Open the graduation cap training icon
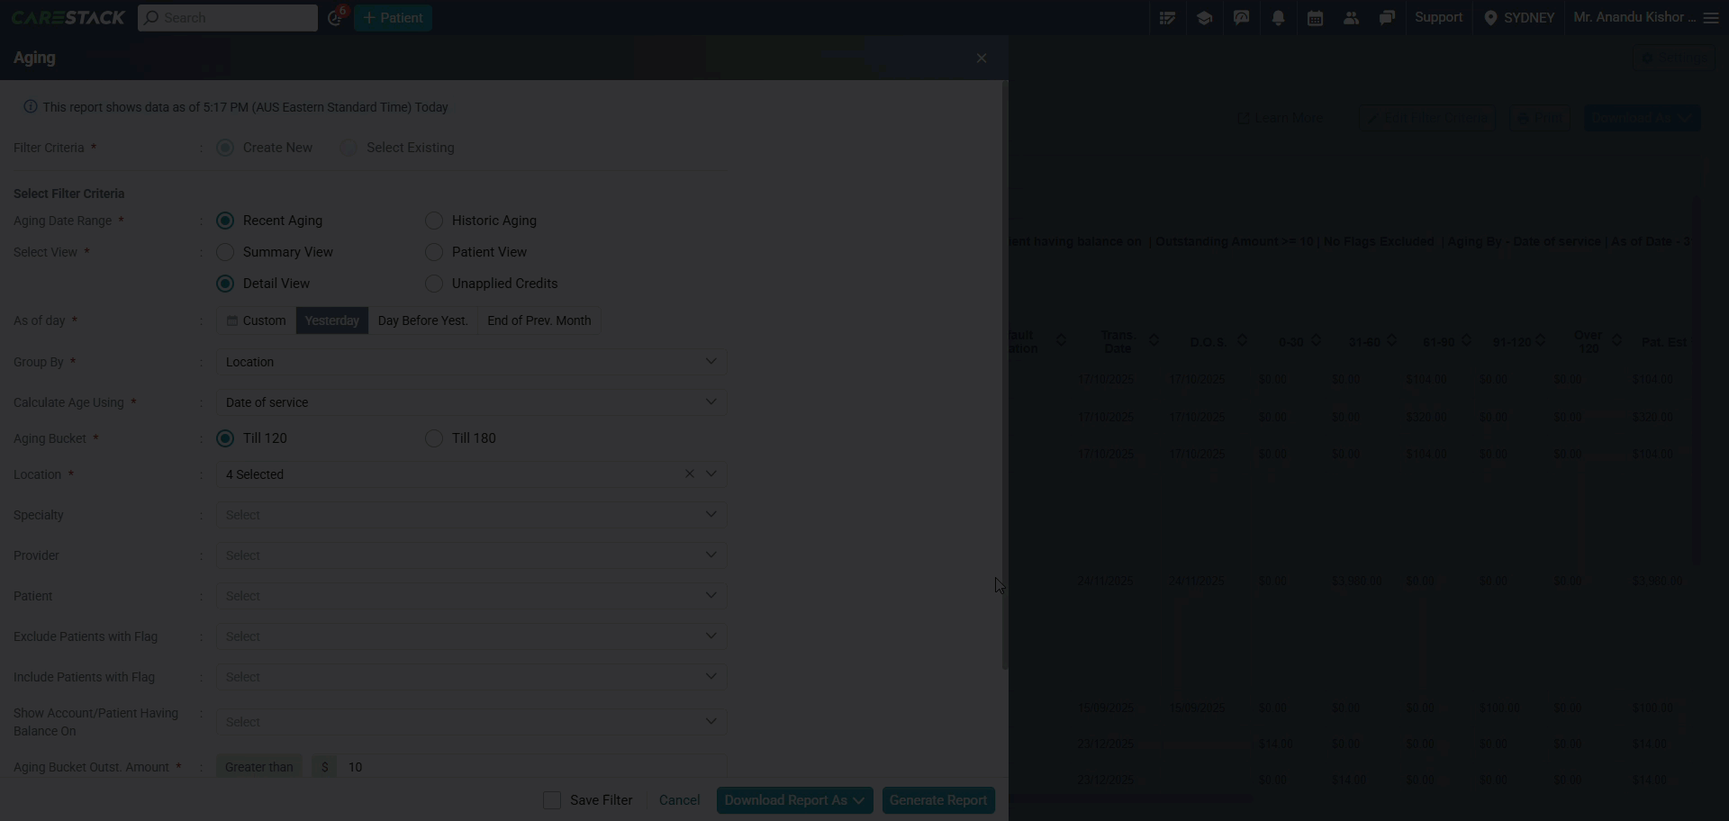 coord(1204,18)
